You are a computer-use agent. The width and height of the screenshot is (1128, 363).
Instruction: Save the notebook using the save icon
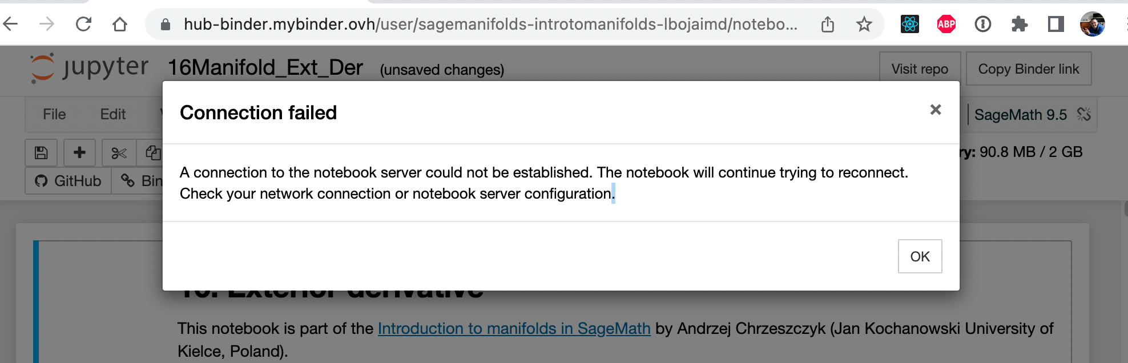40,152
